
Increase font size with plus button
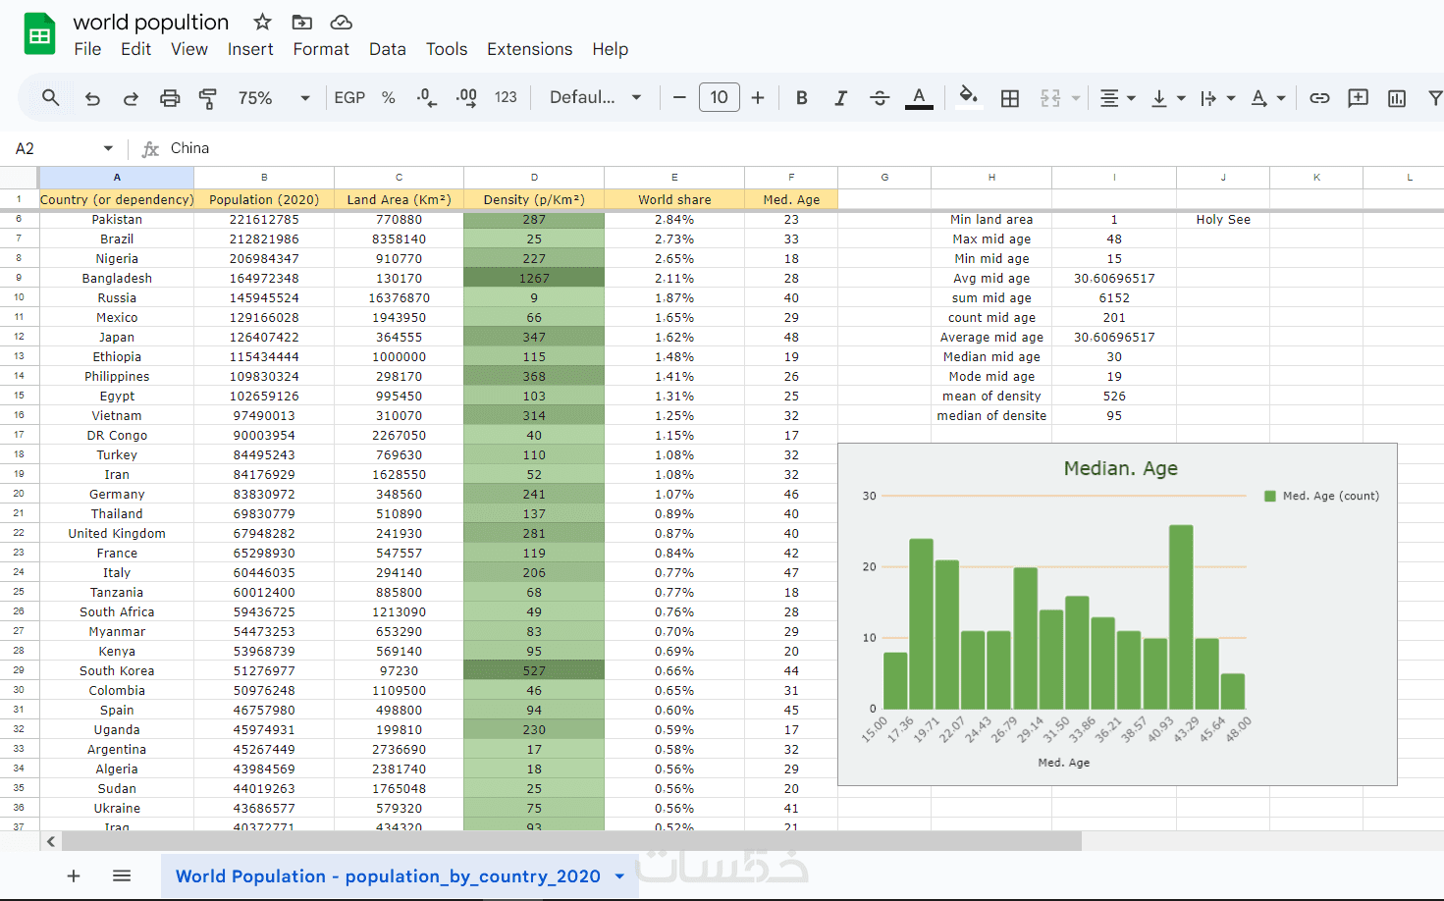758,98
